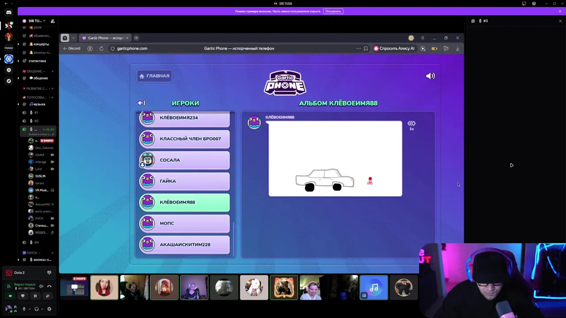Click user Don_Zakuson in voice list
Image resolution: width=566 pixels, height=318 pixels.
pyautogui.click(x=41, y=148)
